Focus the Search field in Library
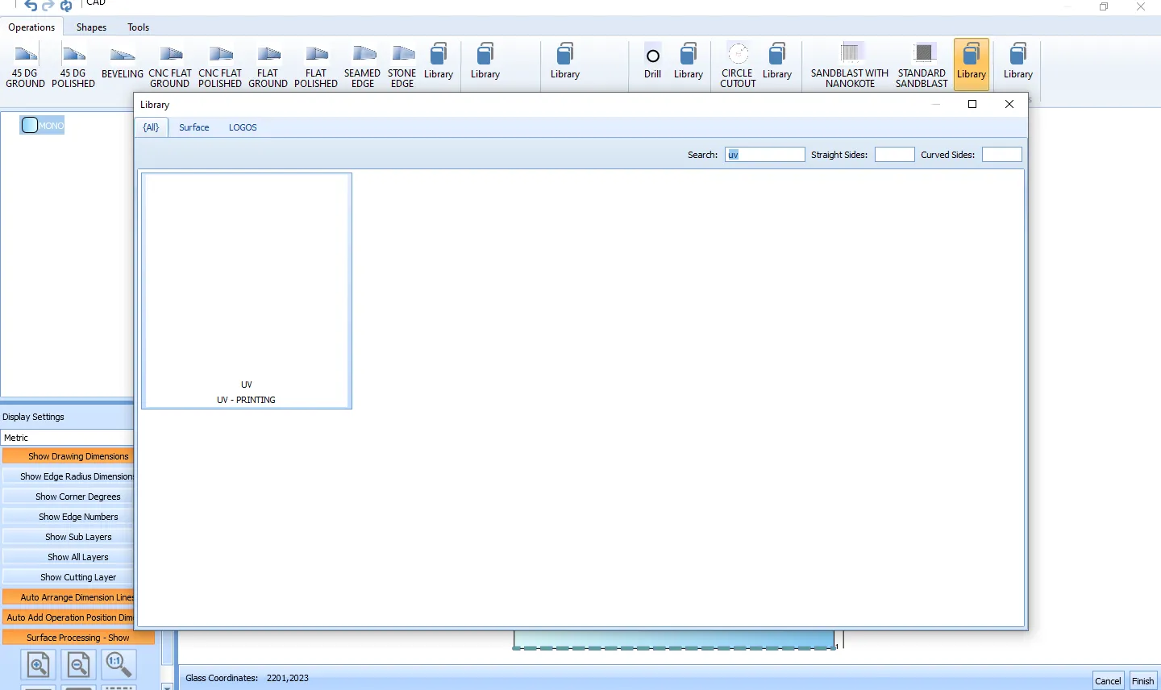Viewport: 1161px width, 690px height. pos(764,155)
